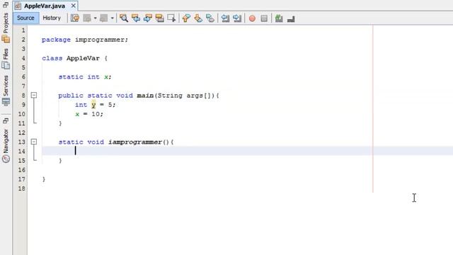Screen dimensions: 453x255
Task: Click the Uncomment code icon
Action: click(x=291, y=18)
